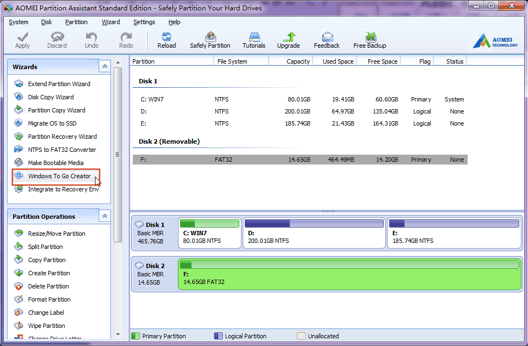Select the E: 185.74GB block in disk map
The height and width of the screenshot is (346, 528).
point(454,233)
